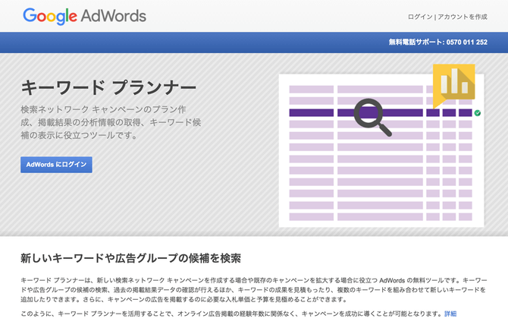
Task: Click the Google AdWords logo
Action: (84, 15)
